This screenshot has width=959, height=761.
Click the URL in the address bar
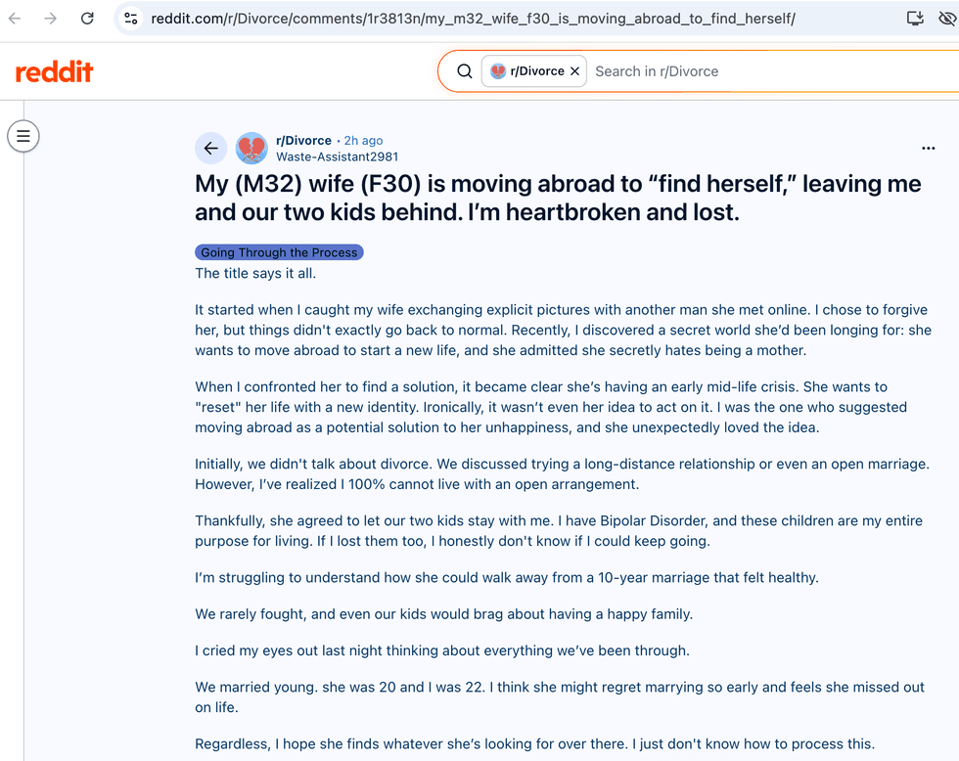coord(473,19)
